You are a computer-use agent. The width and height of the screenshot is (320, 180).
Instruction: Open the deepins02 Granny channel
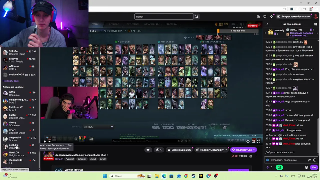click(x=19, y=139)
